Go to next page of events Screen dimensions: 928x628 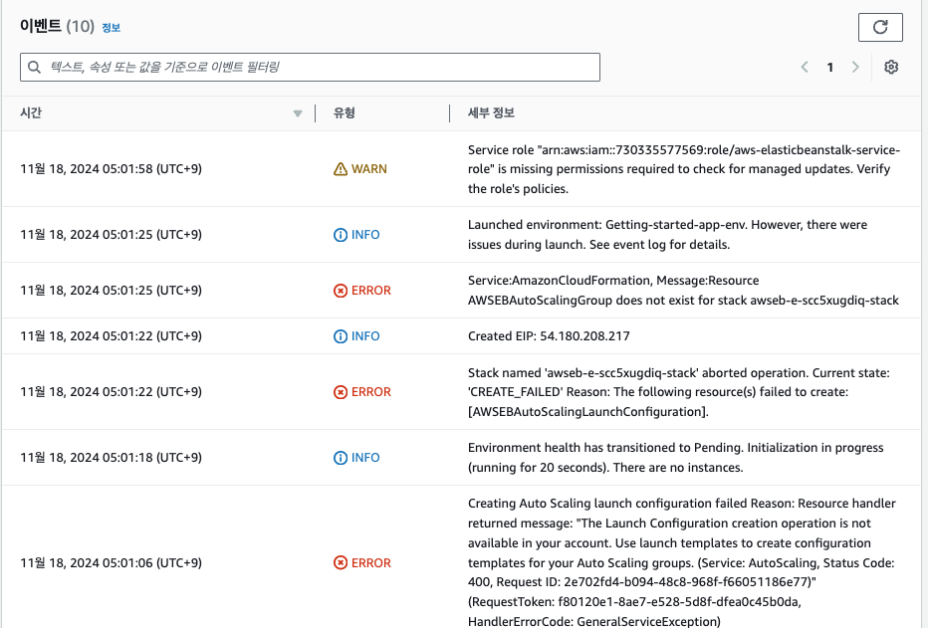pos(855,67)
